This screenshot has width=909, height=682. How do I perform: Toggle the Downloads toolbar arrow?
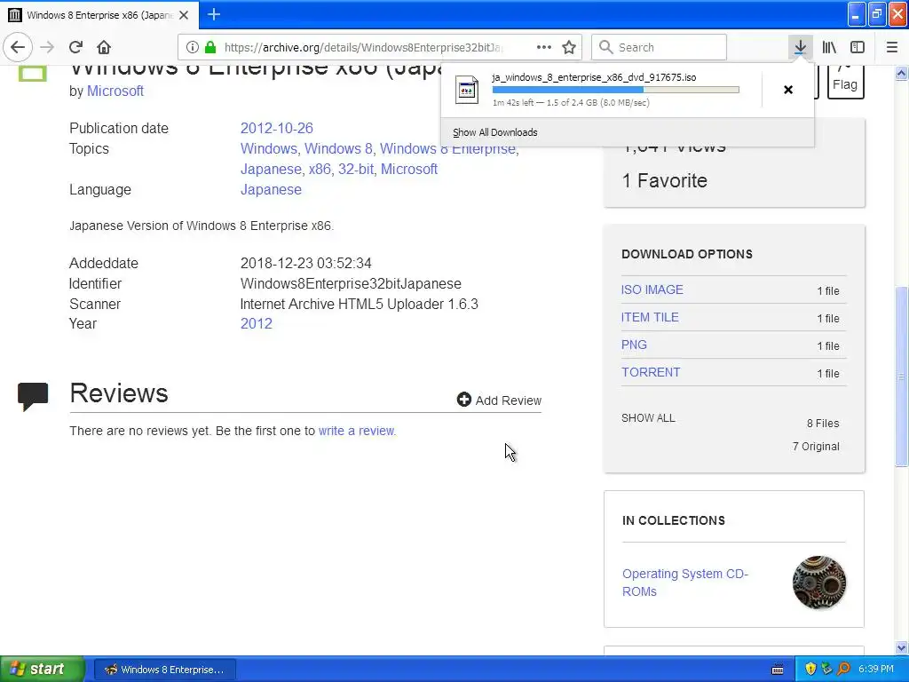[x=800, y=47]
